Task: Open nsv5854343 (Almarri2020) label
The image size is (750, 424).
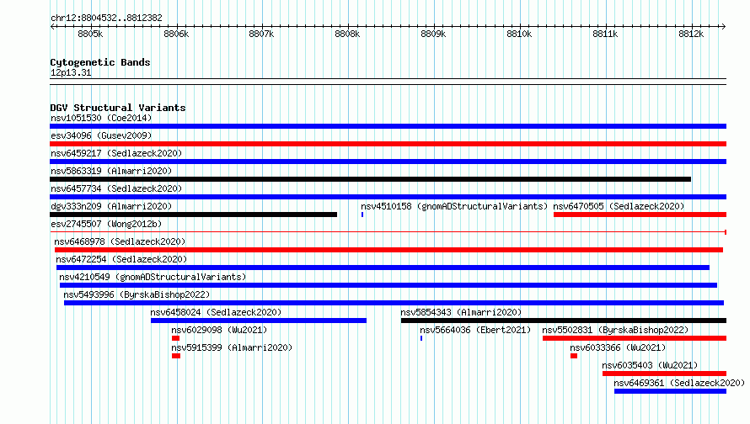Action: [461, 312]
